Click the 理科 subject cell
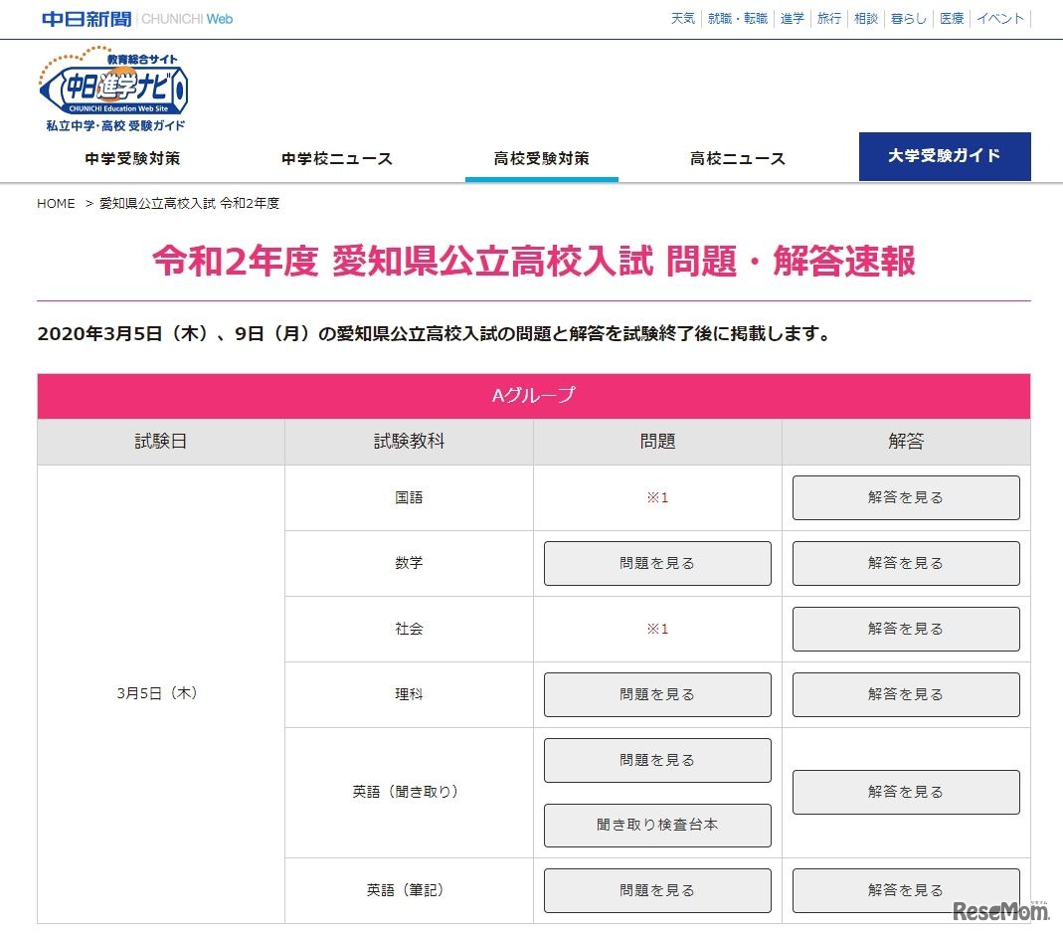The image size is (1063, 934). (409, 694)
